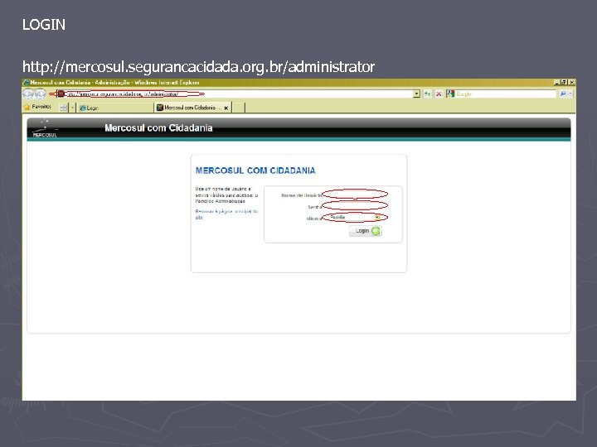Close the Mercosul com Cidadania tab

226,108
